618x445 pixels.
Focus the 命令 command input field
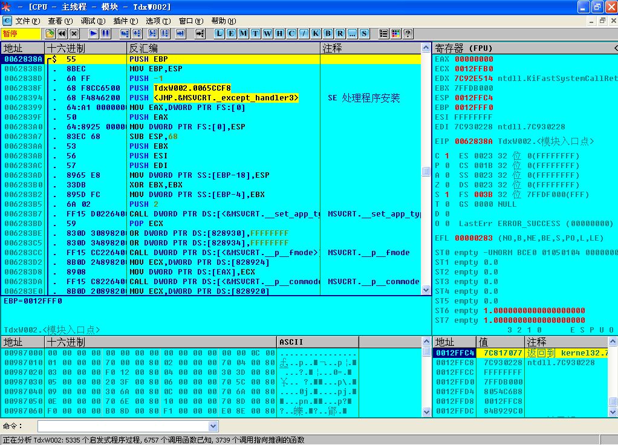pos(123,426)
